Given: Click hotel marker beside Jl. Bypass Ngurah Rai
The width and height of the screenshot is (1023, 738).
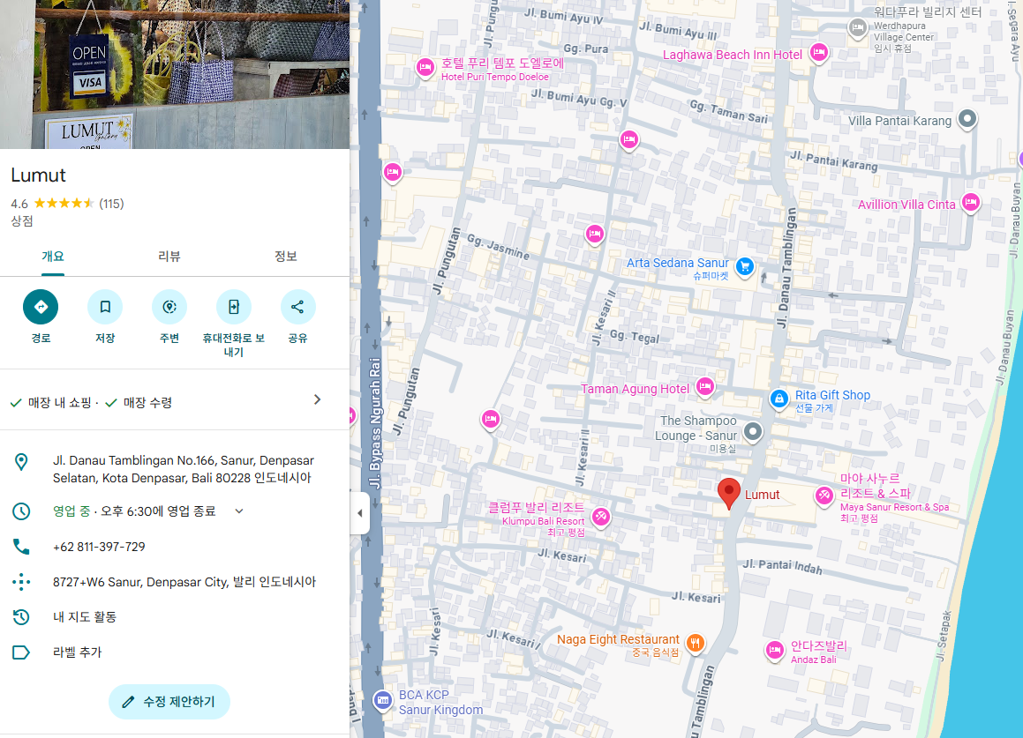Looking at the screenshot, I should click(x=392, y=172).
